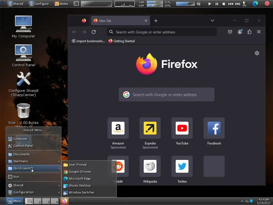Open Documents from SharpE Menu
Viewport: 273px width, 205px height.
pos(34,154)
